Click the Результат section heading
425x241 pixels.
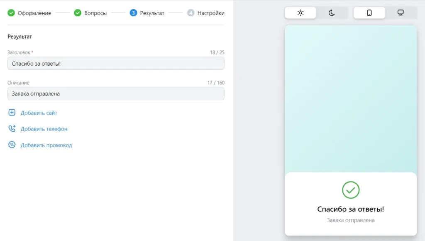(20, 37)
